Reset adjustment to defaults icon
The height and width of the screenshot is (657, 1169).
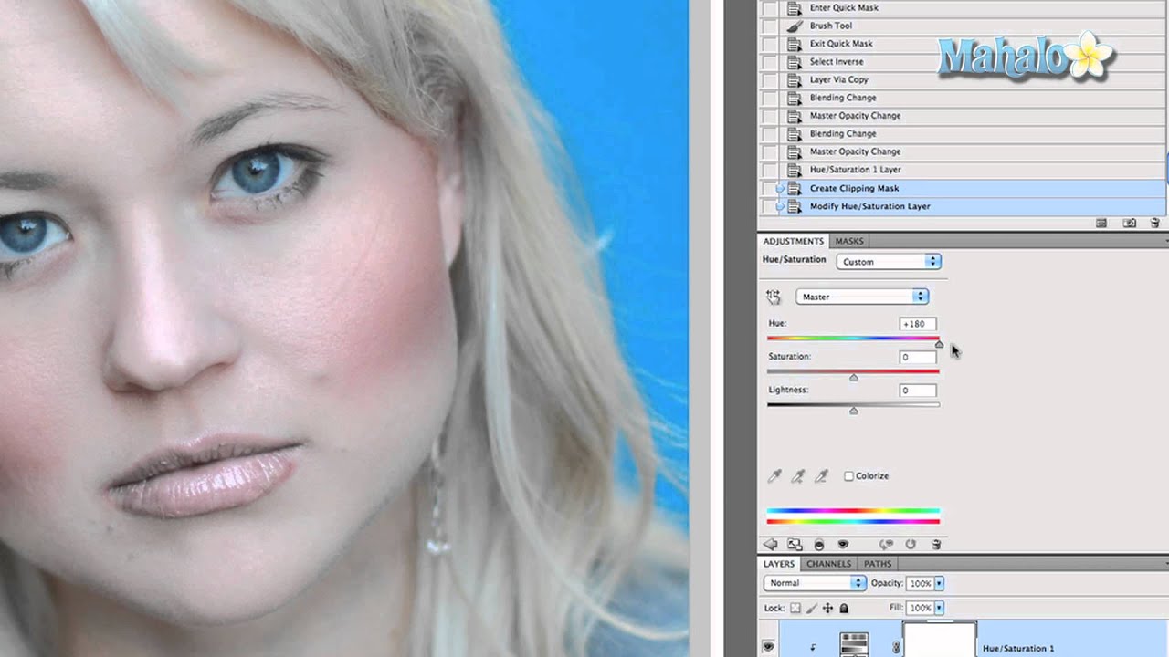[x=911, y=544]
